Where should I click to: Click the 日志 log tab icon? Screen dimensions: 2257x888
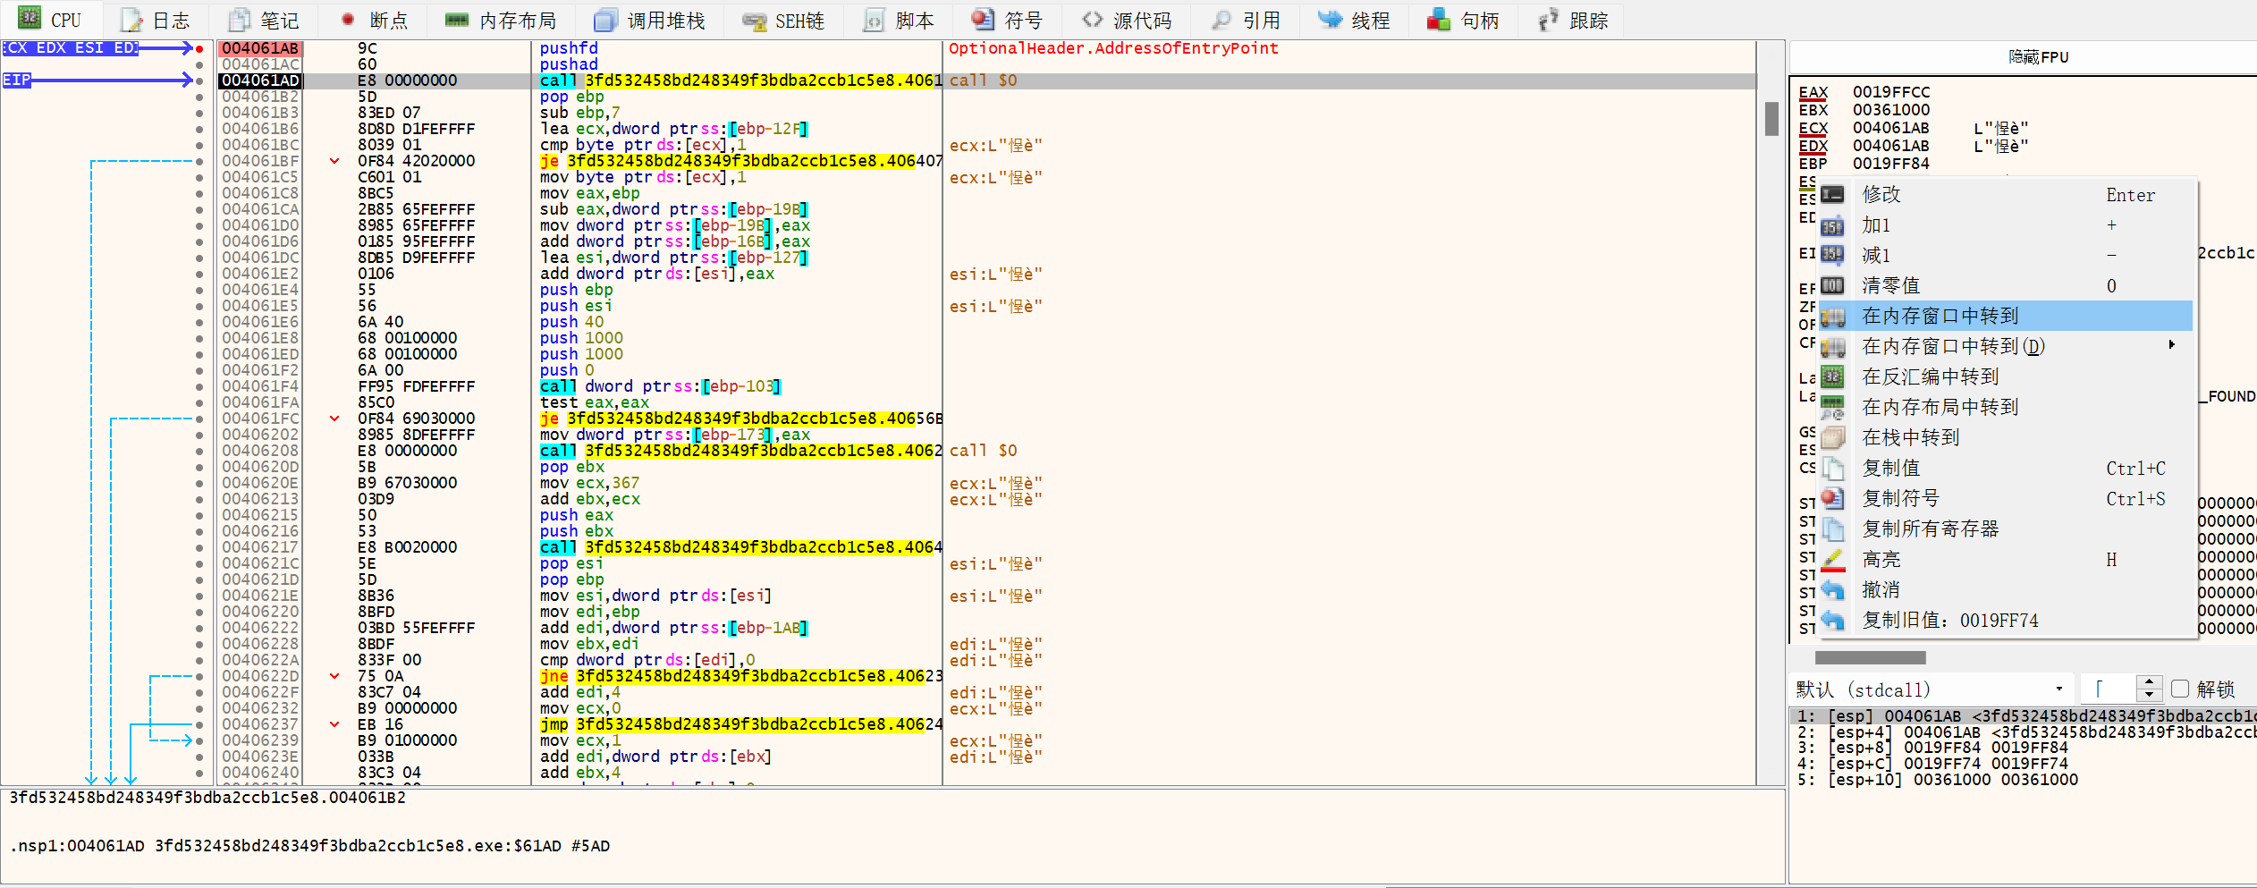pos(132,20)
